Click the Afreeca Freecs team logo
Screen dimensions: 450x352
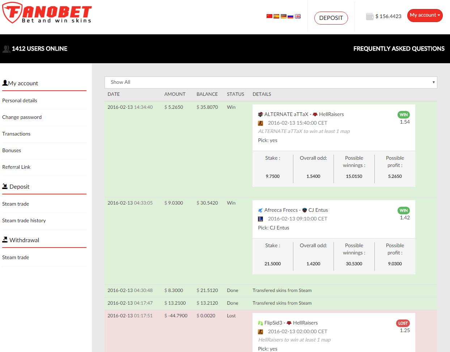[x=260, y=210]
